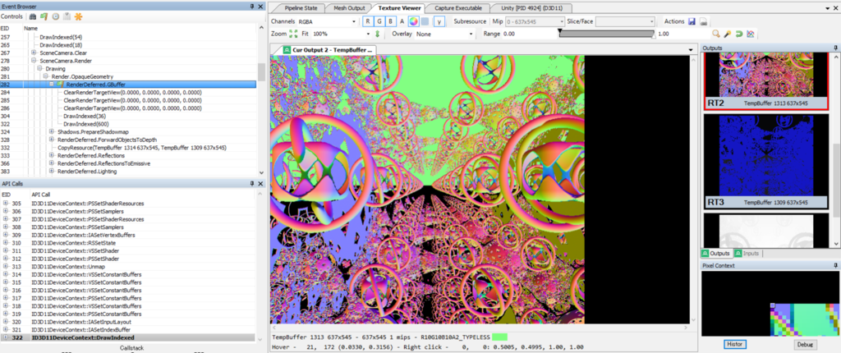Click the green up-down arrow beside zoom percentage

[377, 34]
